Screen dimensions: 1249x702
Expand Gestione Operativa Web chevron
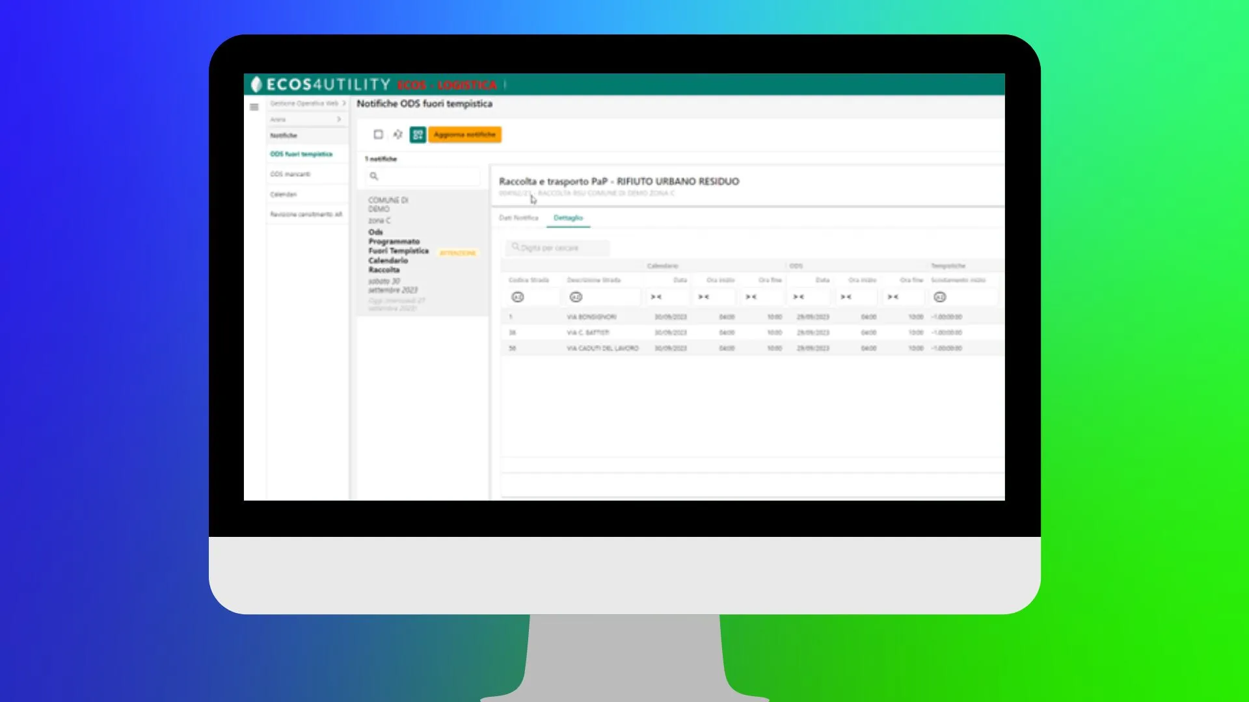pos(344,103)
